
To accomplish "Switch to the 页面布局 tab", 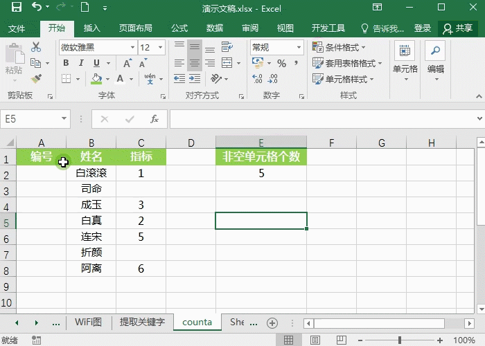I will [136, 28].
